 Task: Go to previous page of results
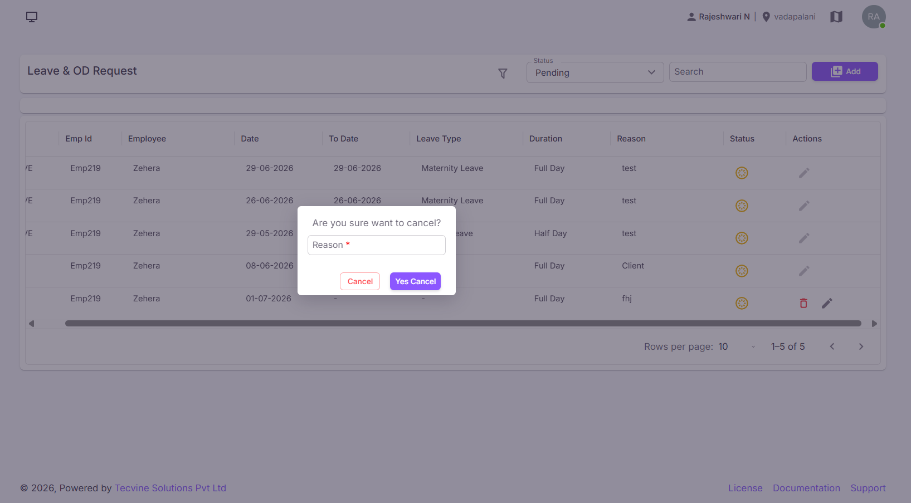pos(832,346)
